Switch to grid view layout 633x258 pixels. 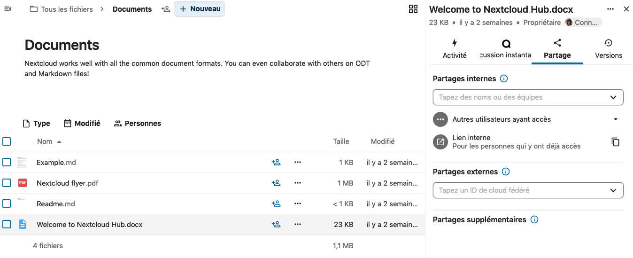413,9
